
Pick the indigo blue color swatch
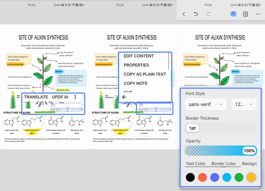(215, 177)
